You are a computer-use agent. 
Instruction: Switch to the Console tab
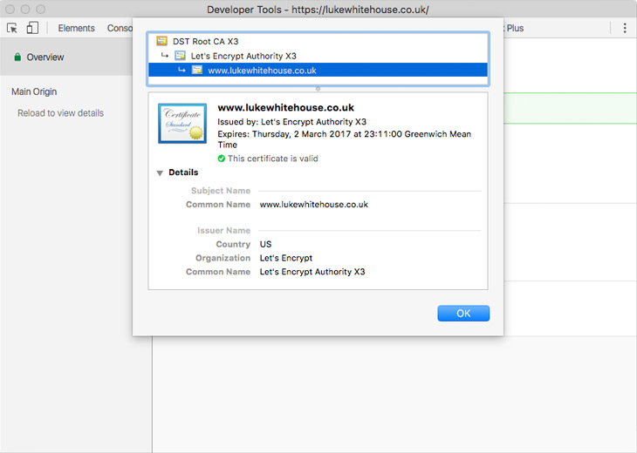pos(120,28)
